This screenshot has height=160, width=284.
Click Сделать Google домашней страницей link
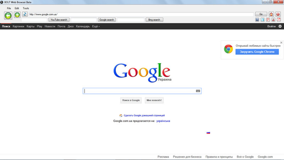pyautogui.click(x=144, y=116)
